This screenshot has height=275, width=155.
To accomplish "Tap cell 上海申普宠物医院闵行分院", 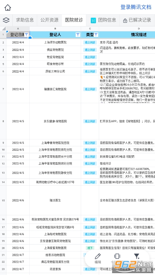I will point(55,163).
